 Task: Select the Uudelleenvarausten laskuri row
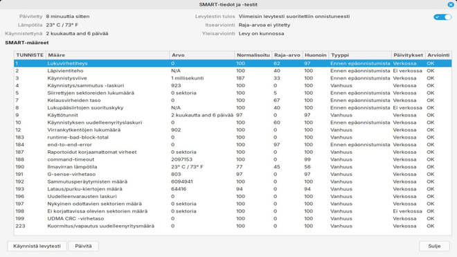[233, 196]
